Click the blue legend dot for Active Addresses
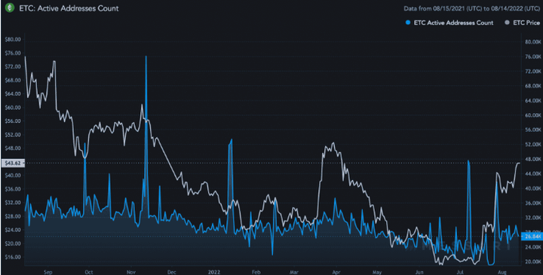This screenshot has height=275, width=543. (408, 23)
